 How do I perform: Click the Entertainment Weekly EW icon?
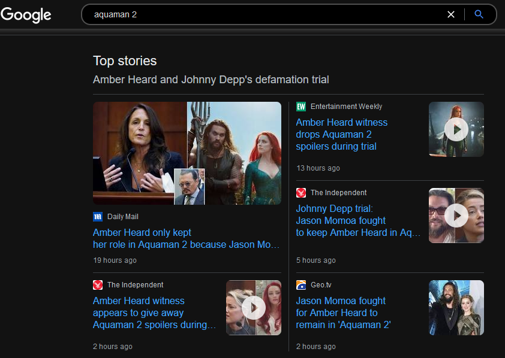pos(301,107)
